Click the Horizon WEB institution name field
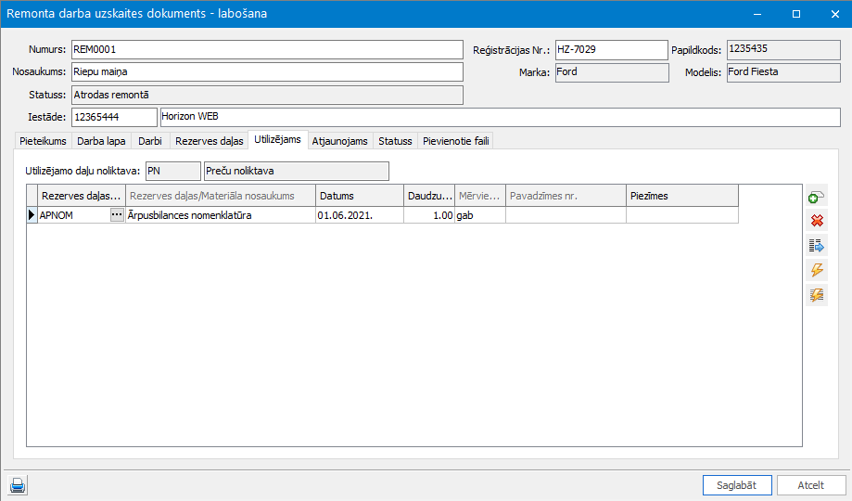This screenshot has height=501, width=852. (500, 117)
